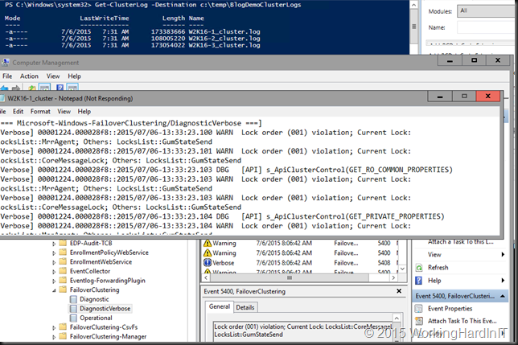Click the Help icon in Actions pane
The width and height of the screenshot is (518, 345).
click(419, 281)
